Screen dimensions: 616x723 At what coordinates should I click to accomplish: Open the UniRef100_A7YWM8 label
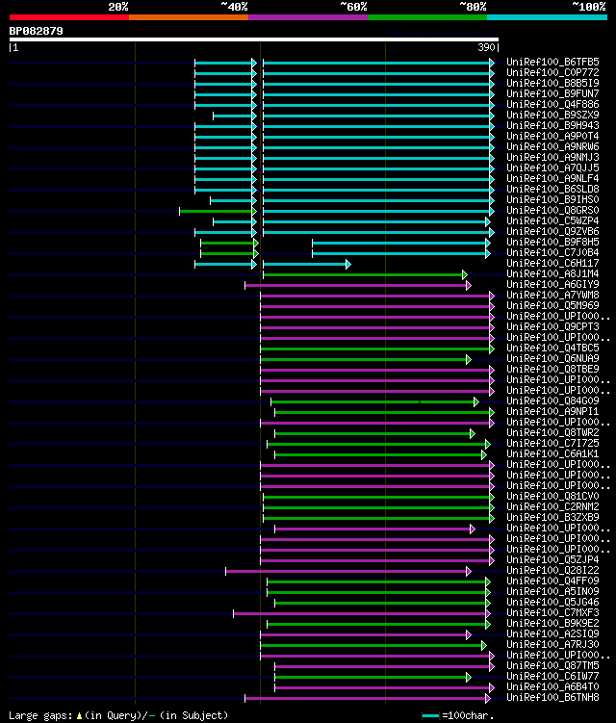[552, 296]
